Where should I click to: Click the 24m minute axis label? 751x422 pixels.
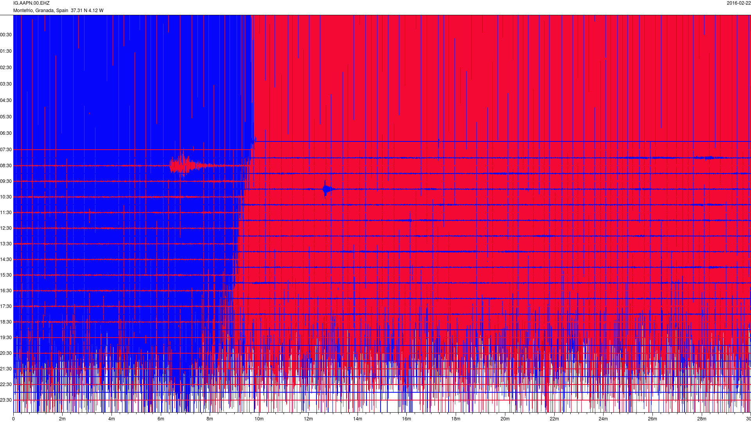[603, 419]
